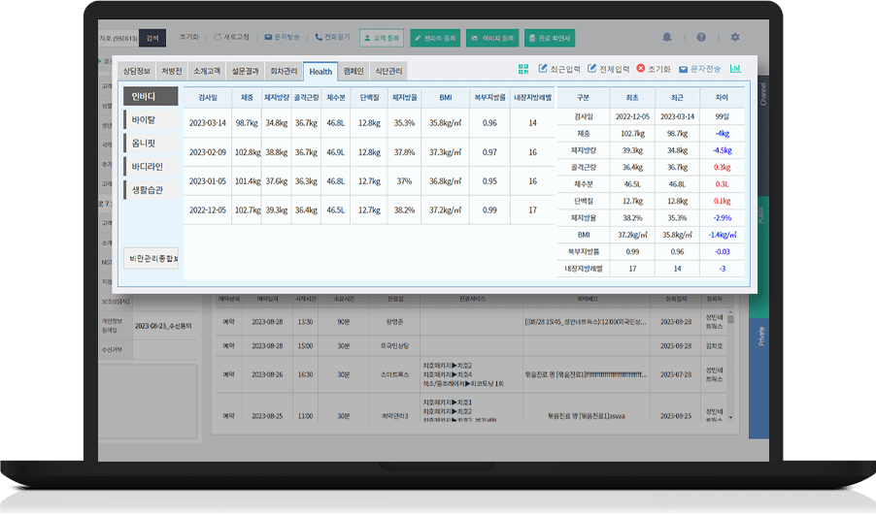Open the bar chart graph icon
Viewport: 876px width, 515px height.
pos(735,69)
